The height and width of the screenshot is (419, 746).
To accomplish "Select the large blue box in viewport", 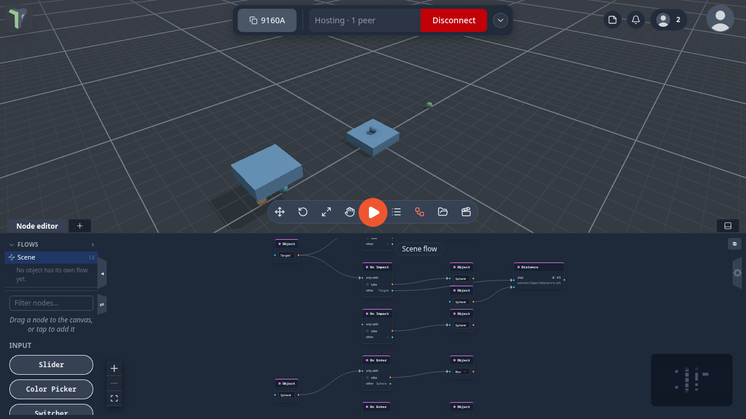I will click(267, 172).
